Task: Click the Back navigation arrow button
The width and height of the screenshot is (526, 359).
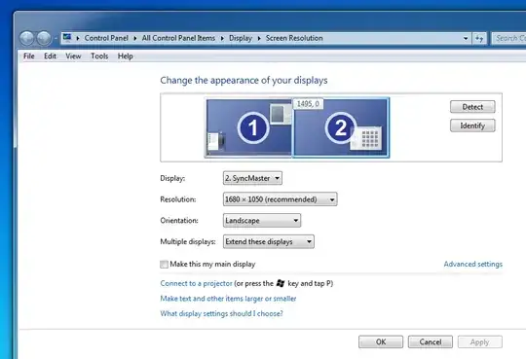Action: (x=26, y=38)
